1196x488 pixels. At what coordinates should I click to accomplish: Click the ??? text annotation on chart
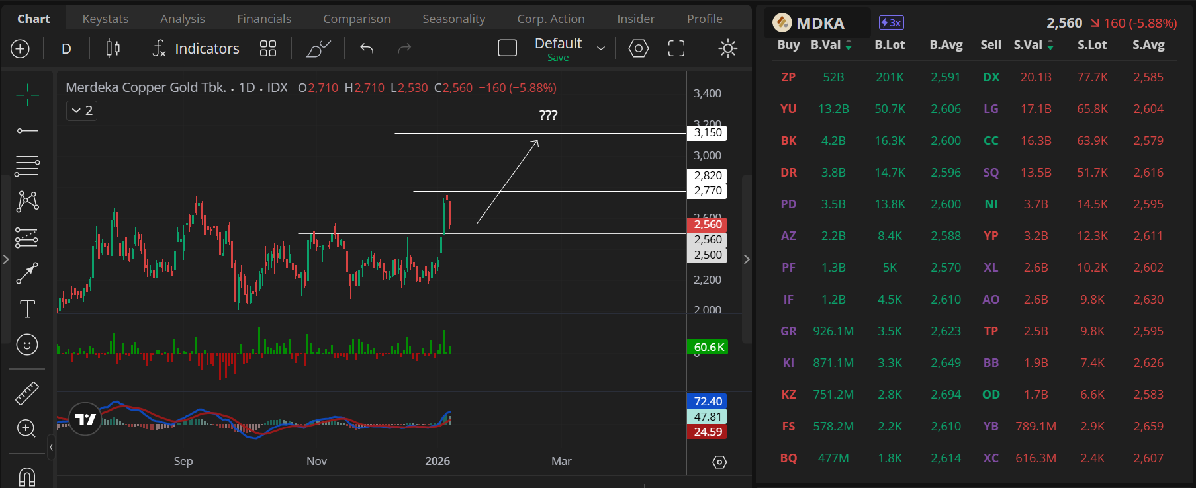(x=549, y=116)
